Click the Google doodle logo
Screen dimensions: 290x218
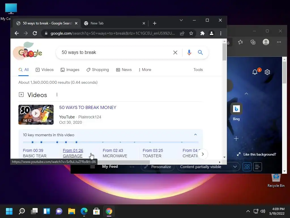28,51
